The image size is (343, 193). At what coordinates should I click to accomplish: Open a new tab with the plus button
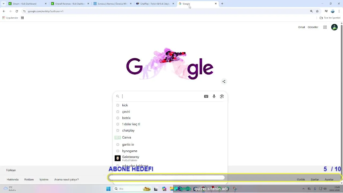pyautogui.click(x=222, y=4)
